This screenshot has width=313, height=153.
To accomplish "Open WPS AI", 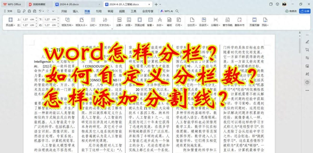I will pos(167,11).
